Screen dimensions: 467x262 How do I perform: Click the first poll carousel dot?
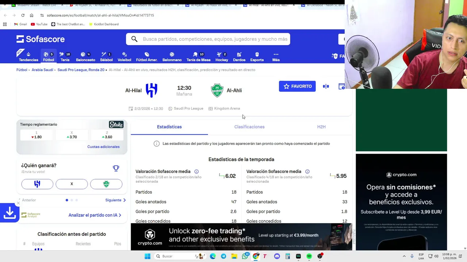(x=67, y=200)
